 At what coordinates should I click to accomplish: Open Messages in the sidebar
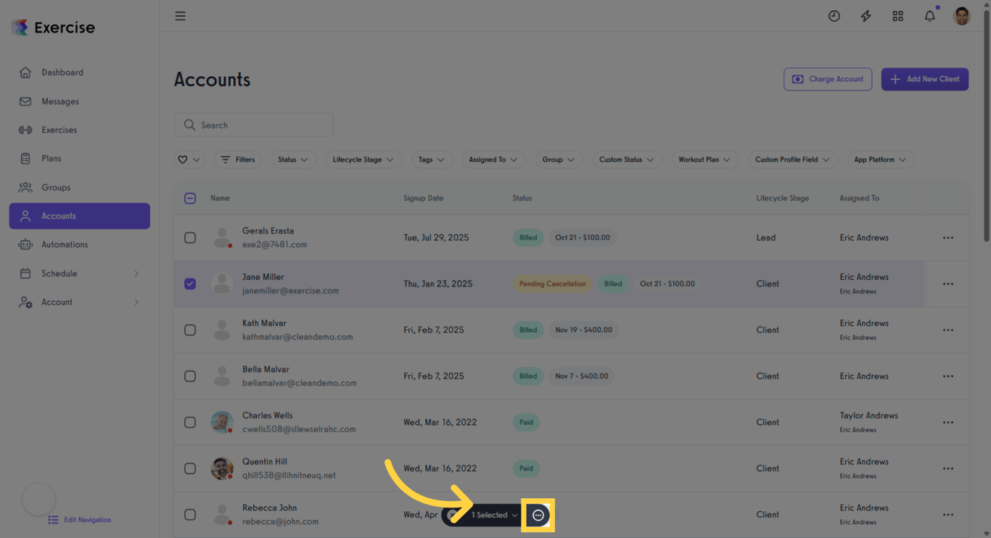pyautogui.click(x=59, y=101)
